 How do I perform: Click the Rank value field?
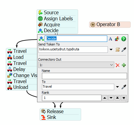[x=72, y=98]
